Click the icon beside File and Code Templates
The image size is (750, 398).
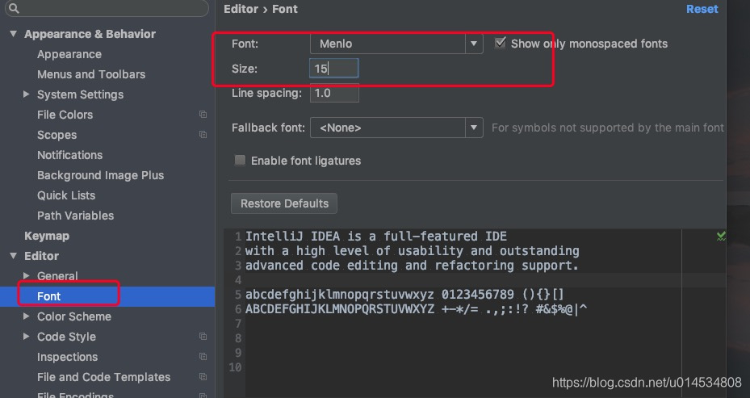203,377
